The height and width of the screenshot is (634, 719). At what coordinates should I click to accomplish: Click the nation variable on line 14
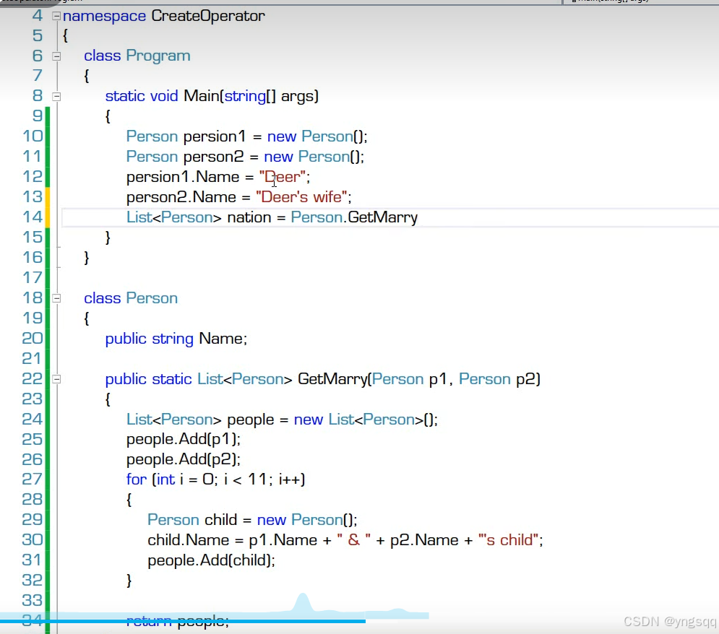pyautogui.click(x=249, y=217)
